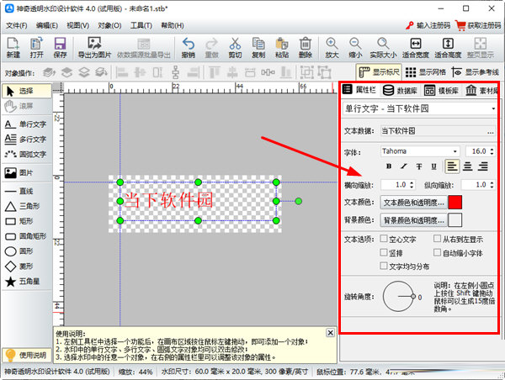Screen dimensions: 505x380
Task: Click the 新建 (New) toolbar icon
Action: coord(13,48)
